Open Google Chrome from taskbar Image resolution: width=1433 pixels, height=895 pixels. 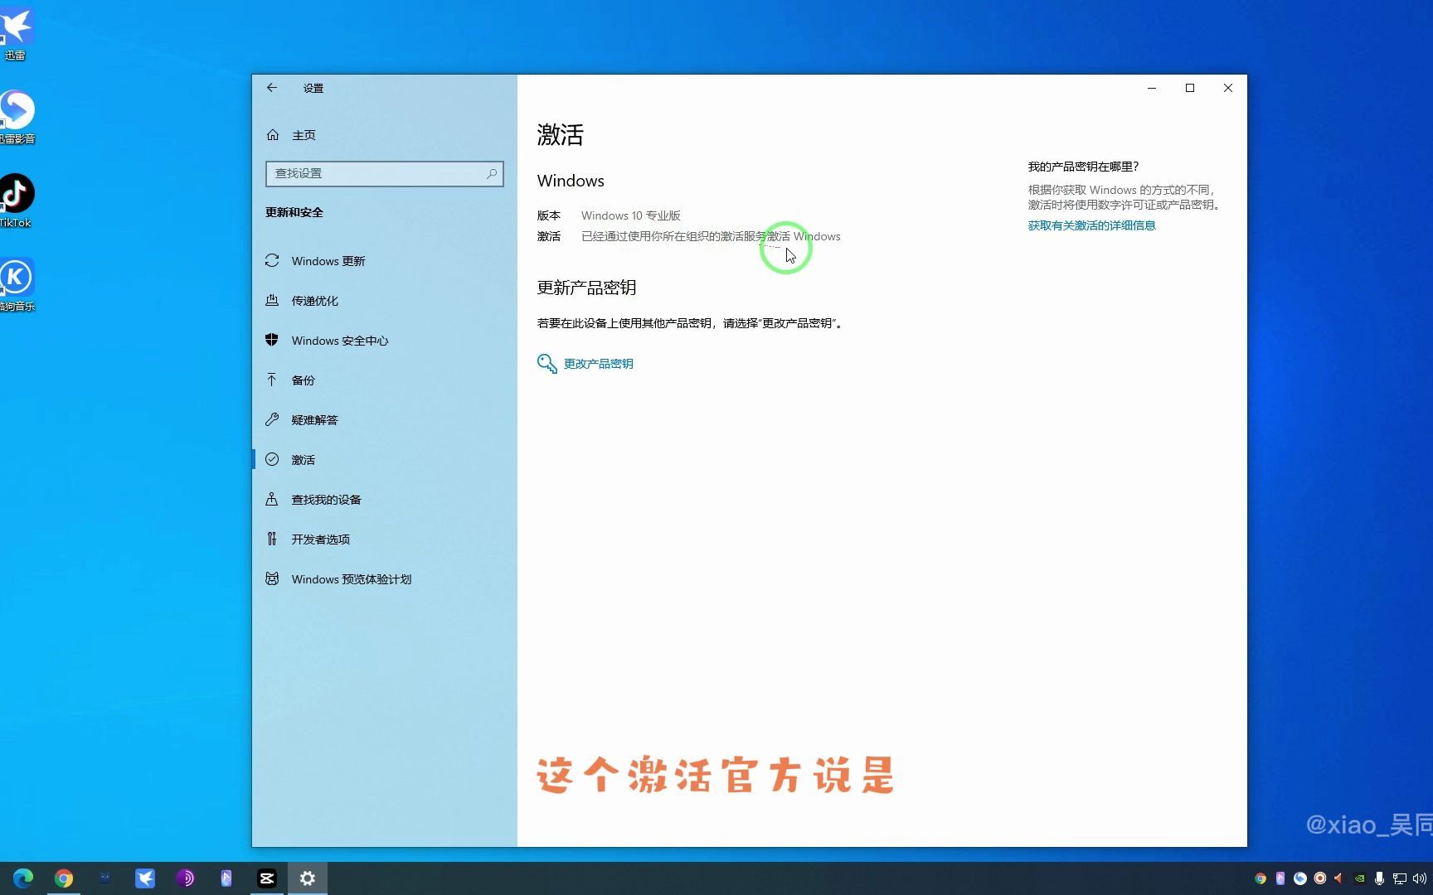[x=64, y=878]
